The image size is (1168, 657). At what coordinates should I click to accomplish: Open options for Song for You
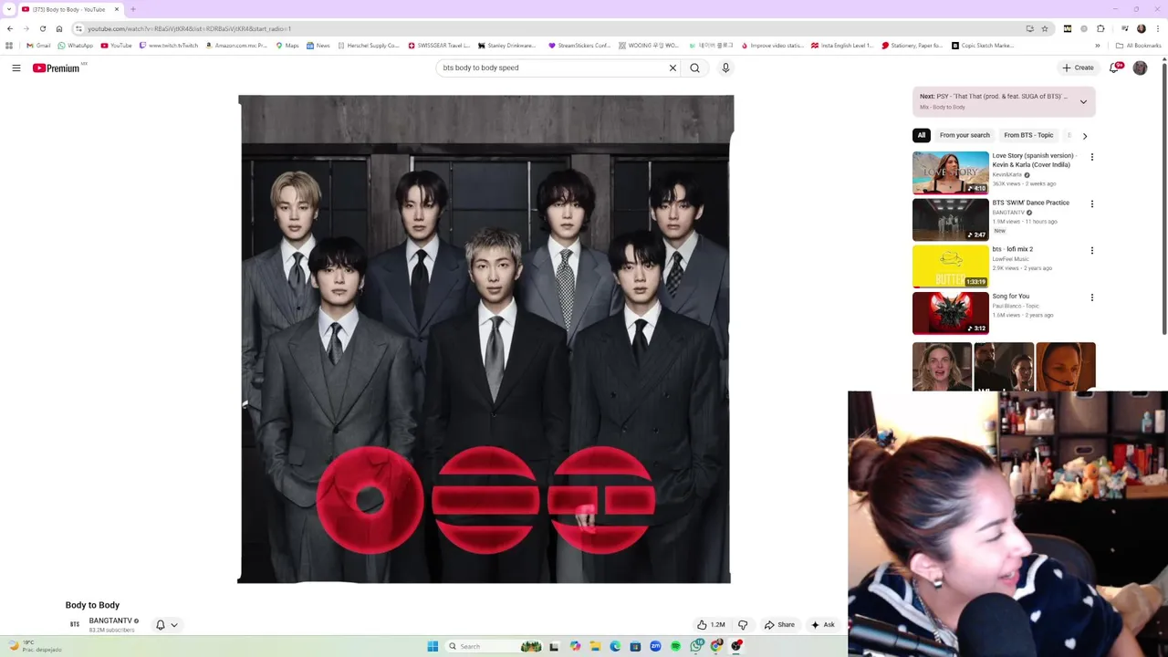[x=1091, y=297]
